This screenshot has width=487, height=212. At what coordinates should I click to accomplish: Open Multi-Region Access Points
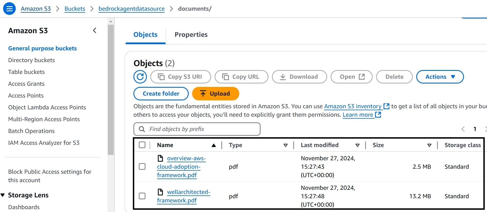coord(44,119)
